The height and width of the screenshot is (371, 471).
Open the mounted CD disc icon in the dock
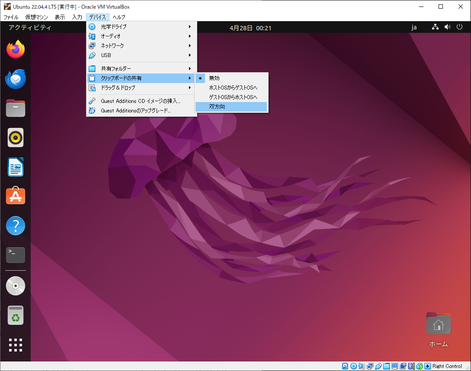(x=16, y=286)
